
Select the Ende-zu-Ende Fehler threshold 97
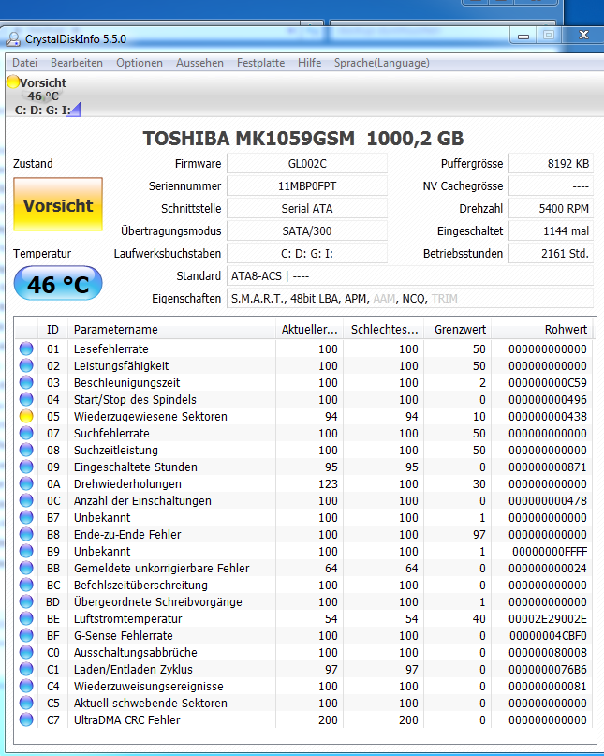(479, 534)
